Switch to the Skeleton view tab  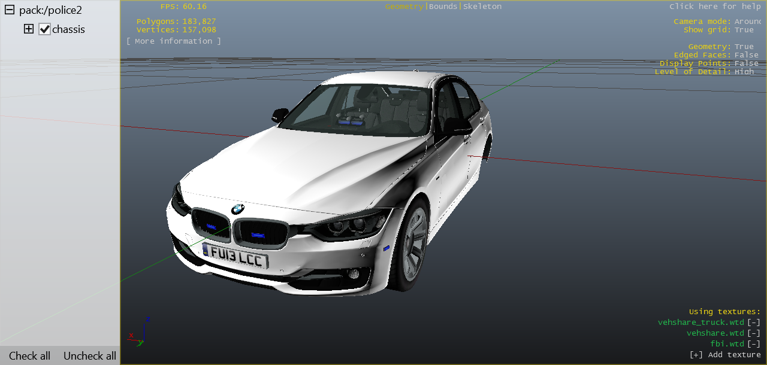(x=482, y=7)
